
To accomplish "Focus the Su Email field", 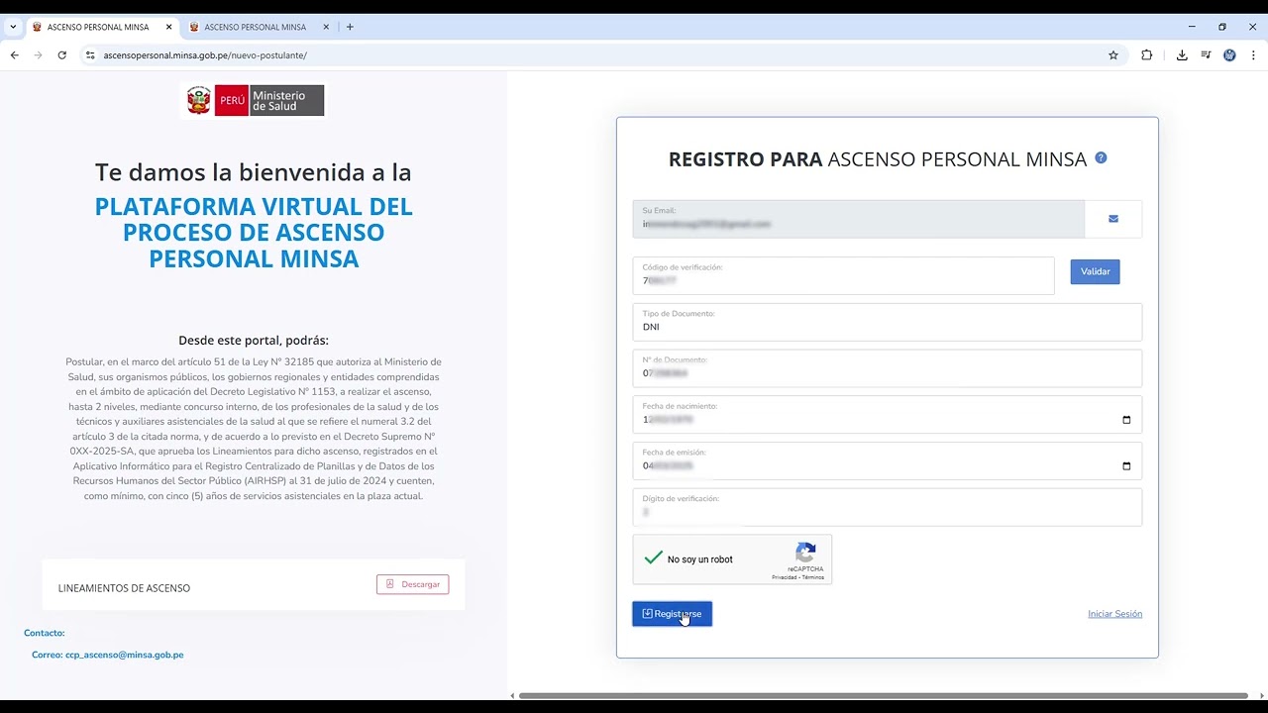I will tap(859, 219).
